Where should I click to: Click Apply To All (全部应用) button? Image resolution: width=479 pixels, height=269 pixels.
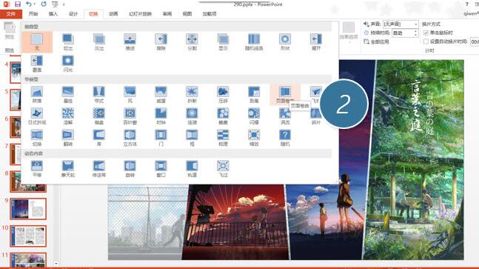376,42
